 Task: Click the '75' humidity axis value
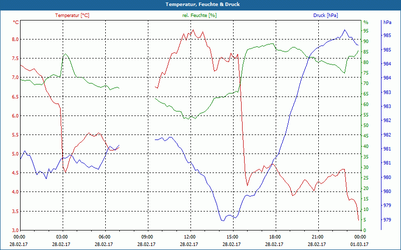point(366,73)
